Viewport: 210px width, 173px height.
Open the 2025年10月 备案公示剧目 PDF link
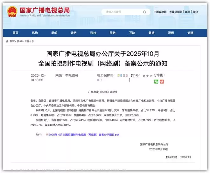pos(84,135)
